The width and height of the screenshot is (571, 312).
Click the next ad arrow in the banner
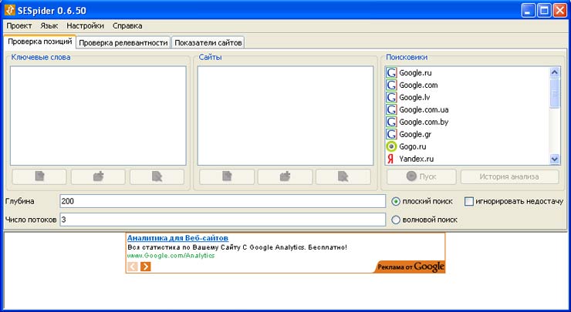pyautogui.click(x=145, y=267)
